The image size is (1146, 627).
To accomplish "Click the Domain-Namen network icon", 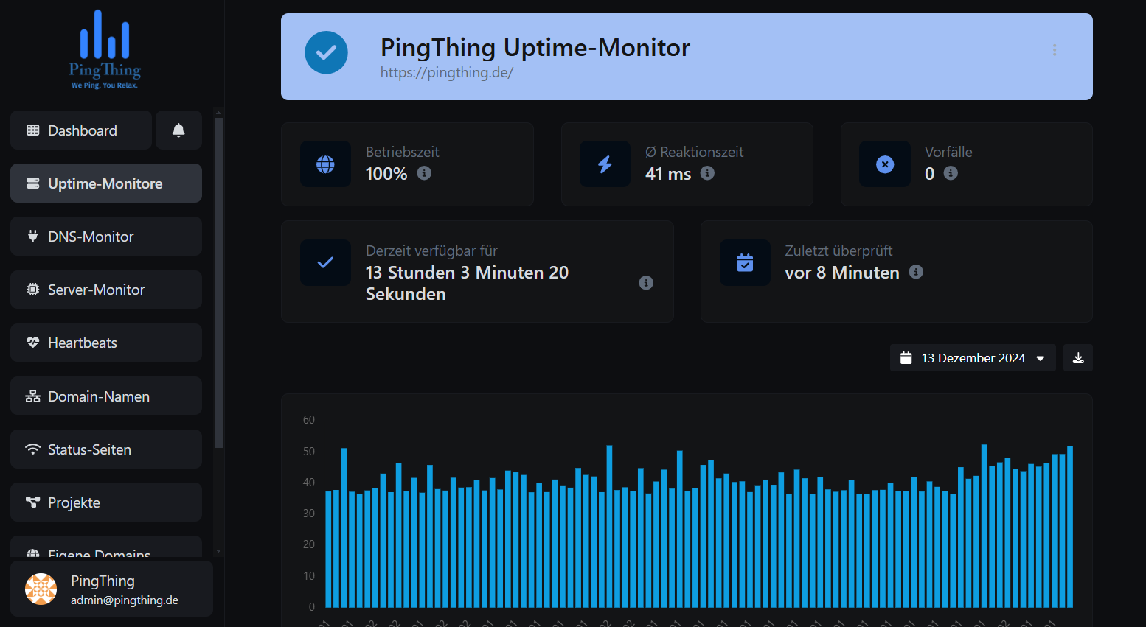I will (x=32, y=396).
